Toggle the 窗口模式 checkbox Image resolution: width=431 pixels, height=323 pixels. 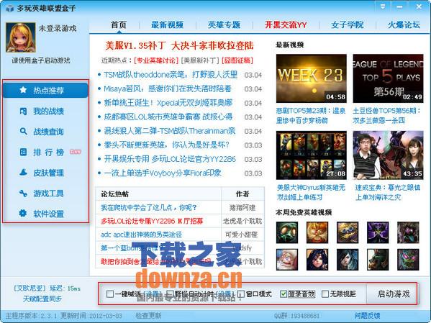241,294
